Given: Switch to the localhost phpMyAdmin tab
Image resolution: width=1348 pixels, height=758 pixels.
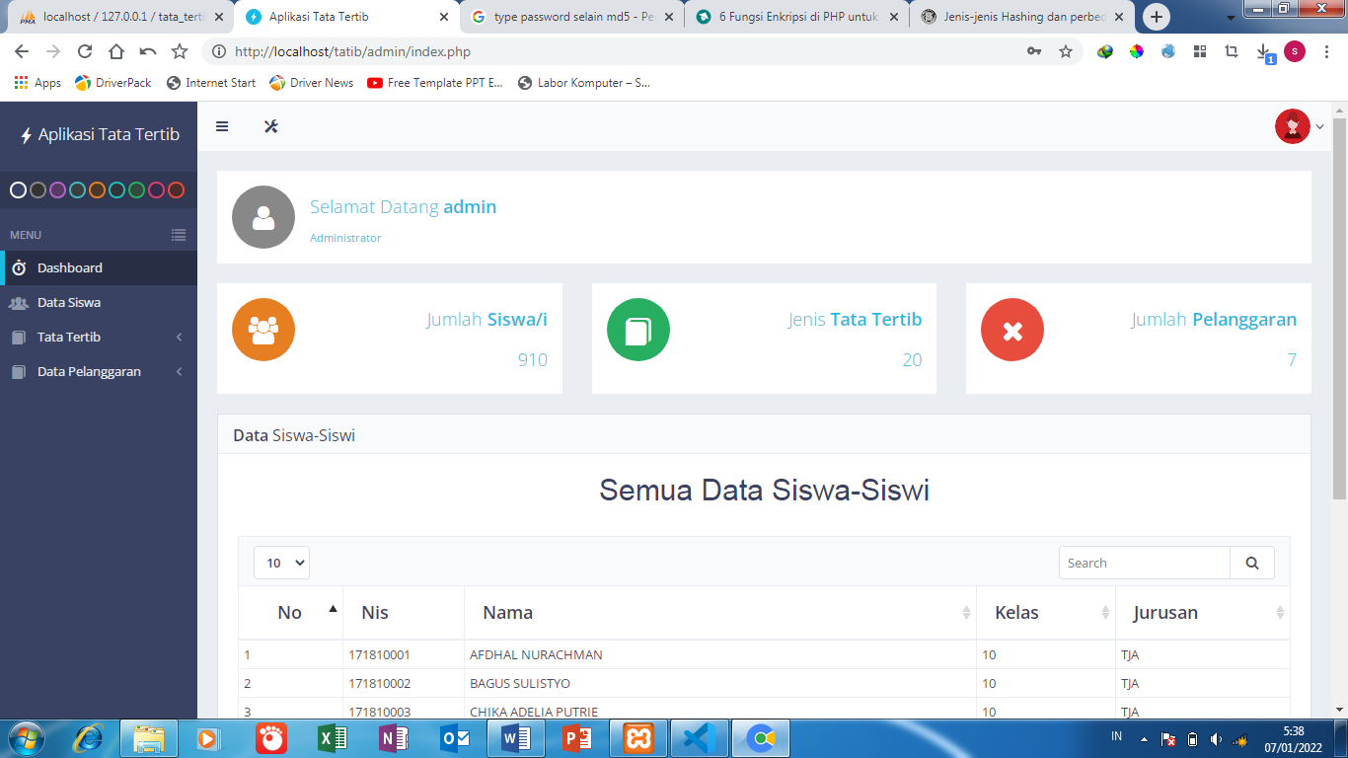Looking at the screenshot, I should [x=120, y=17].
